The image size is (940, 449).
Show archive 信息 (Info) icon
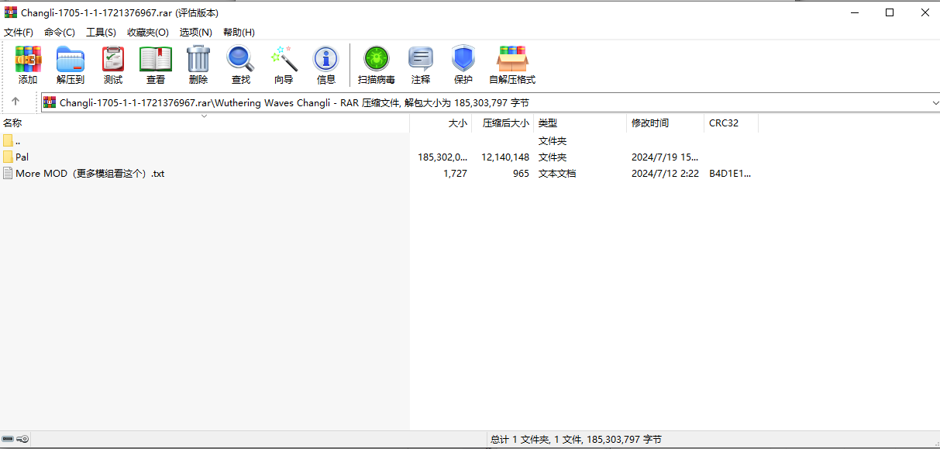[326, 59]
